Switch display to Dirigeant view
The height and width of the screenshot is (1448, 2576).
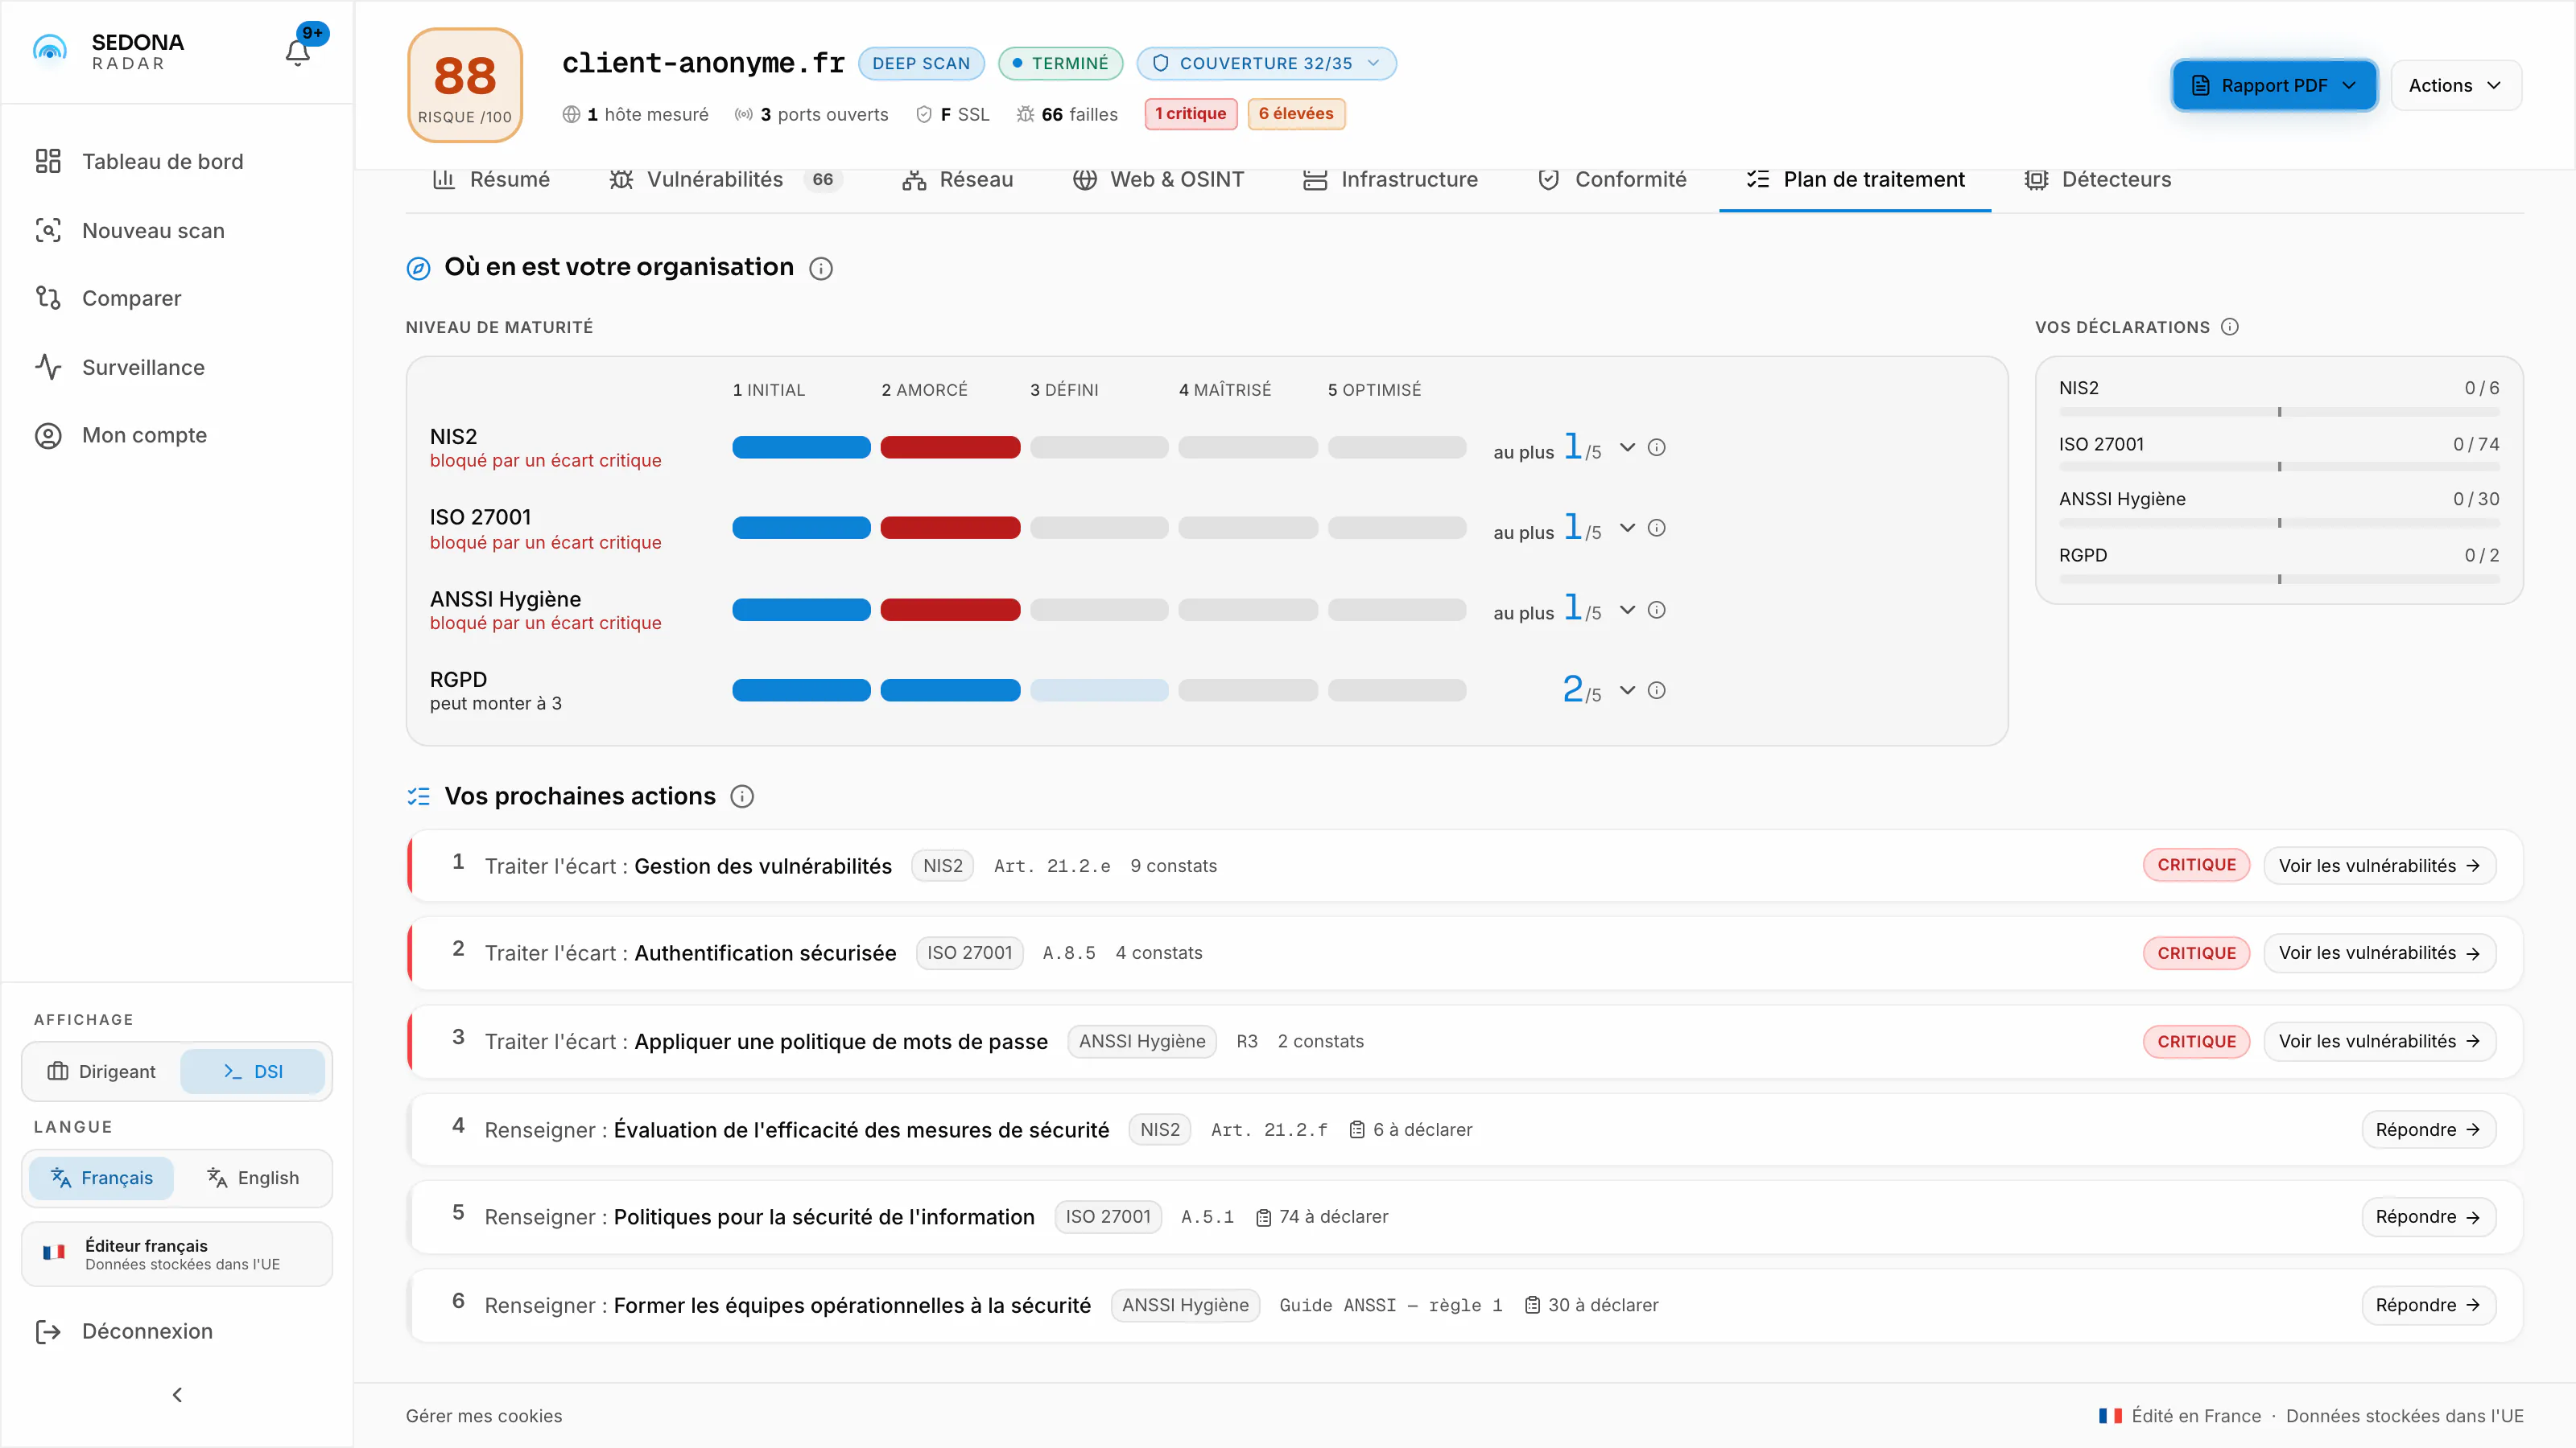pos(102,1072)
